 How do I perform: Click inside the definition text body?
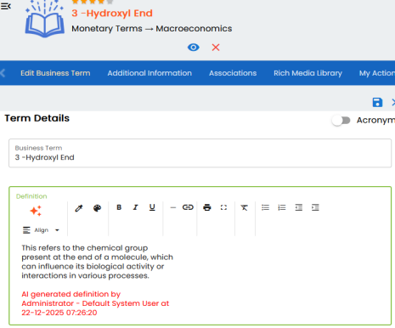97,262
